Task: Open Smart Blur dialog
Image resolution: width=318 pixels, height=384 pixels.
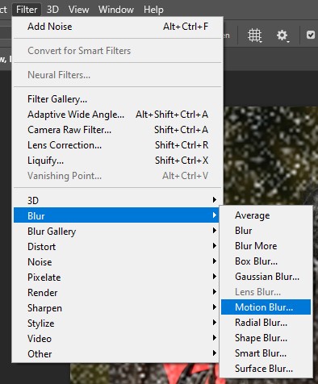Action: (x=266, y=353)
